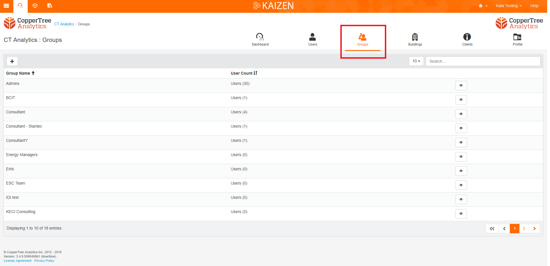Screen dimensions: 550x266
Task: View the BCIT group eye icon
Action: tap(461, 100)
